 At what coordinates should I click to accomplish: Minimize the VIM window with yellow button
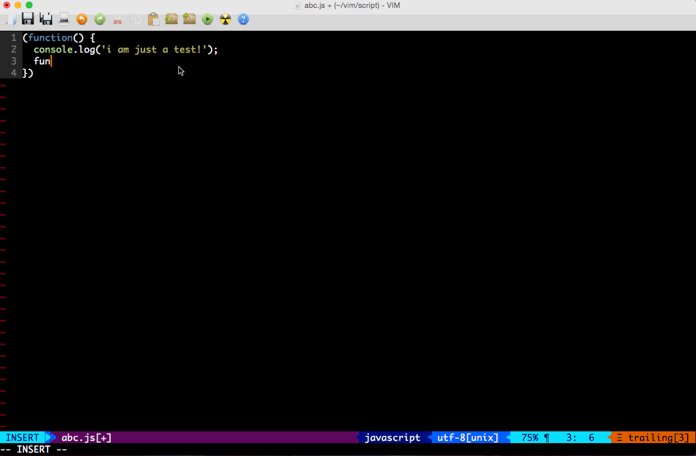18,5
